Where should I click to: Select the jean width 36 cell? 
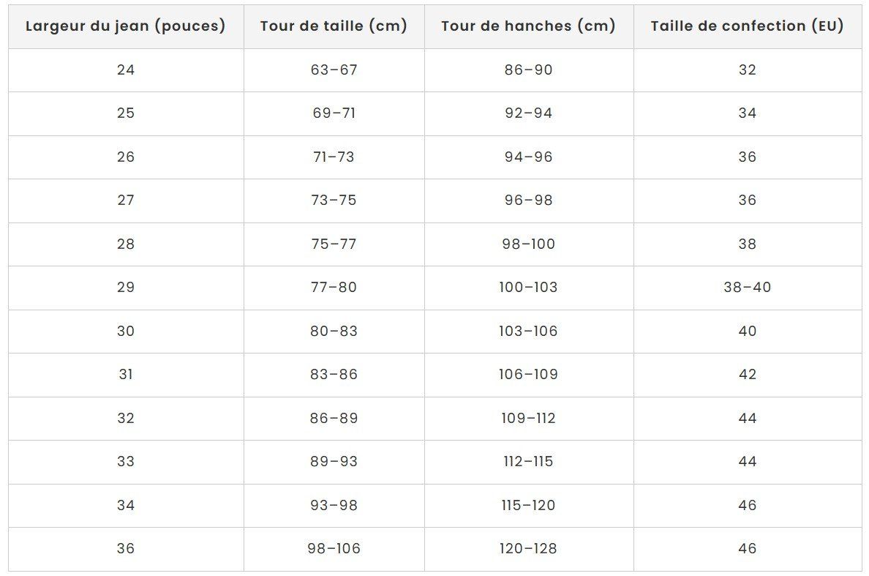tap(126, 549)
